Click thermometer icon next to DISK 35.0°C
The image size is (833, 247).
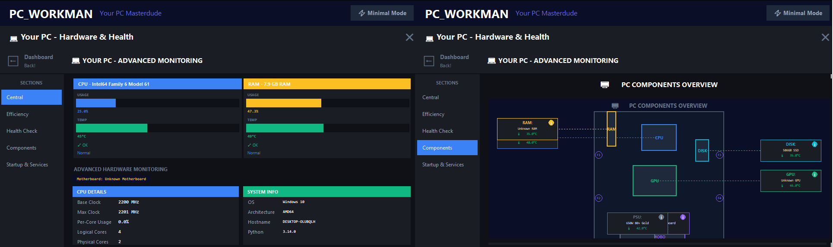point(782,156)
